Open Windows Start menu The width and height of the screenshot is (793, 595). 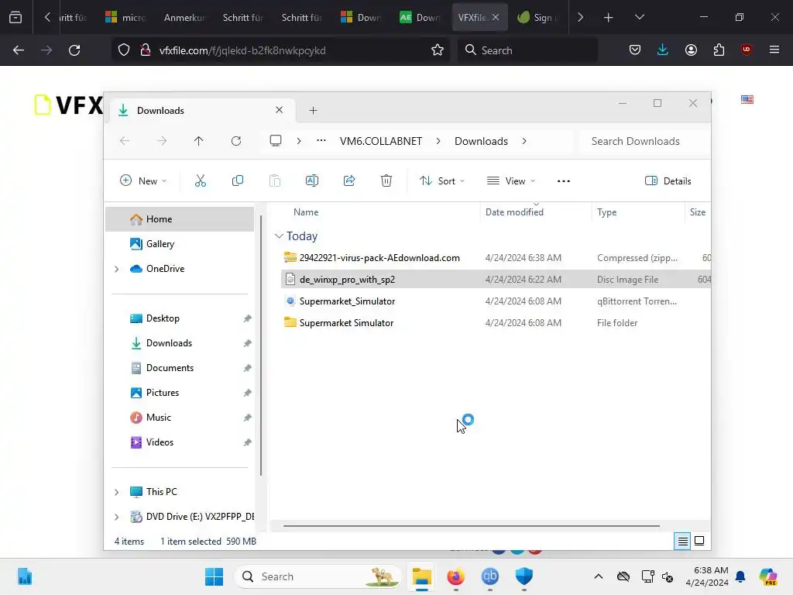point(214,576)
